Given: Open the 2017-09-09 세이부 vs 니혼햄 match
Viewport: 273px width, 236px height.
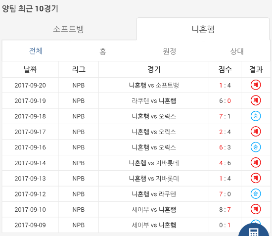Looking at the screenshot, I should pos(154,225).
